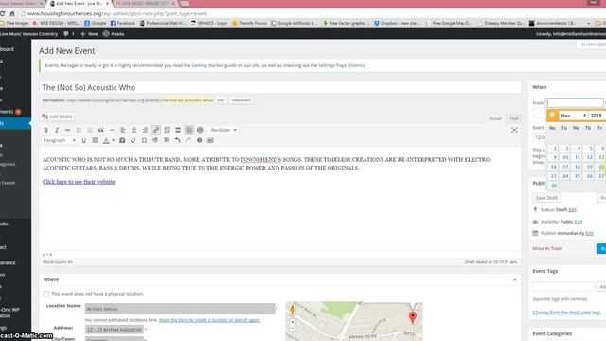The height and width of the screenshot is (341, 606).
Task: Click the permalink Edit button
Action: tap(221, 100)
